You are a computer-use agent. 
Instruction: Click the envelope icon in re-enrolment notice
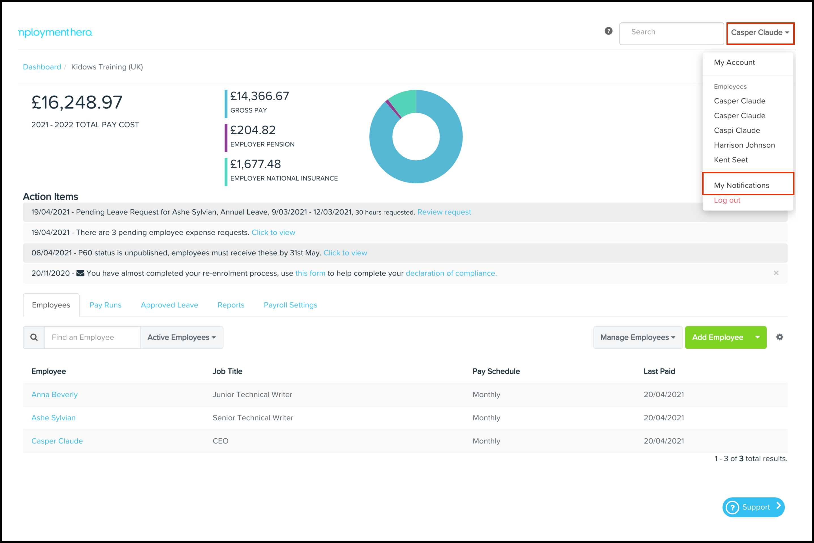80,273
